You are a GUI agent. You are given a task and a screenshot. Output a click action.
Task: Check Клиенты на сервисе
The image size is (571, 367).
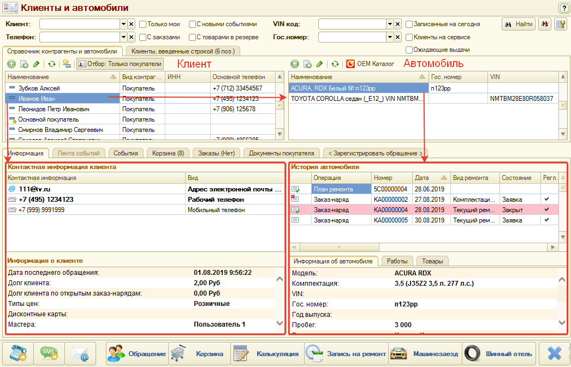click(409, 37)
